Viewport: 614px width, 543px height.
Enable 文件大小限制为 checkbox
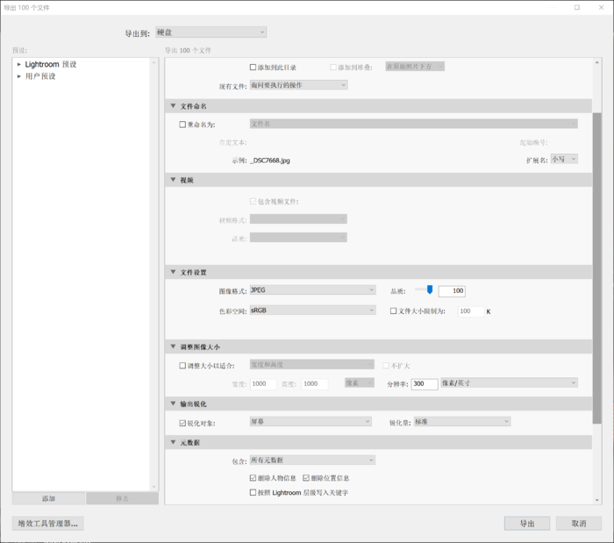click(x=394, y=311)
